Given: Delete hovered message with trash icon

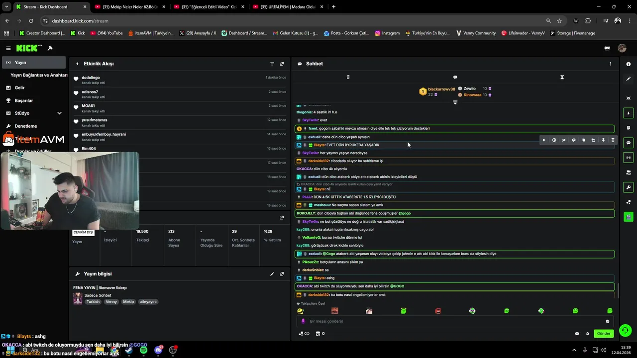Looking at the screenshot, I should tap(613, 140).
